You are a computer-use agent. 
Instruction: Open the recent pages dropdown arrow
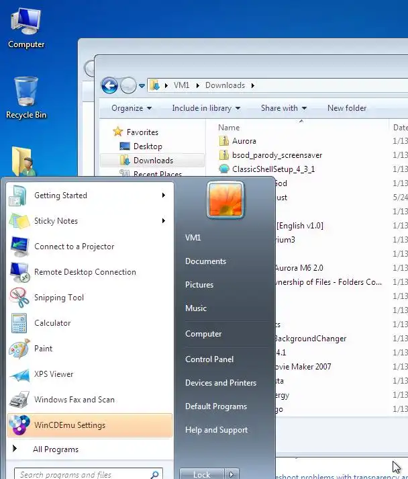(142, 86)
